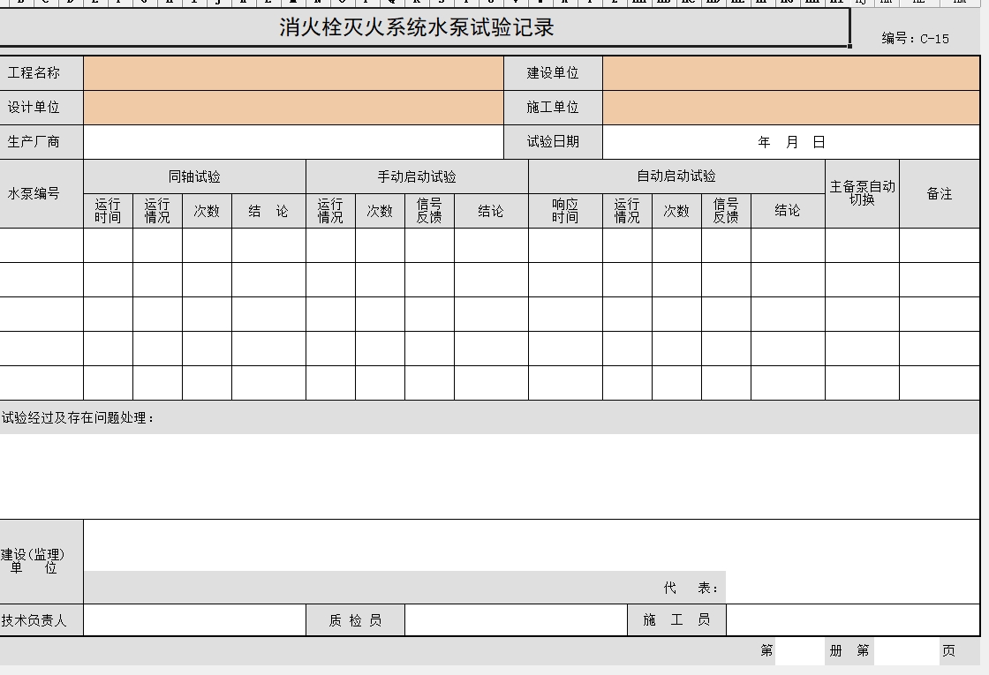Click 次数 under 同轴试验
The width and height of the screenshot is (989, 675).
(207, 211)
